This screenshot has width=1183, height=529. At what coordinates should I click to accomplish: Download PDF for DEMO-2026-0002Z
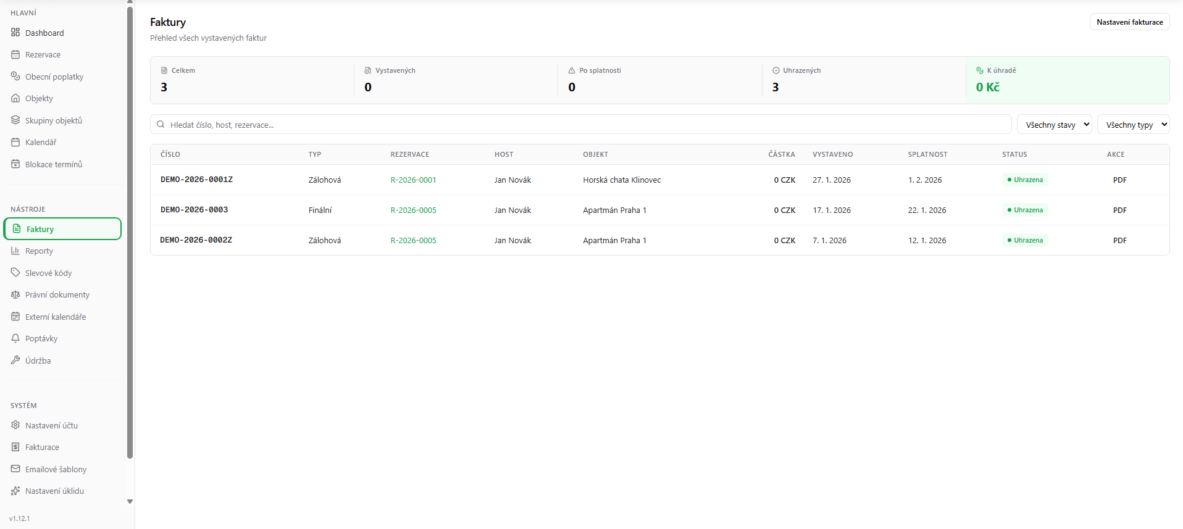click(x=1119, y=240)
